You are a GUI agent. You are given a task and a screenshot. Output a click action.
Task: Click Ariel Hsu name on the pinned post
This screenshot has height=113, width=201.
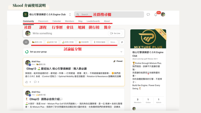pyautogui.click(x=36, y=61)
